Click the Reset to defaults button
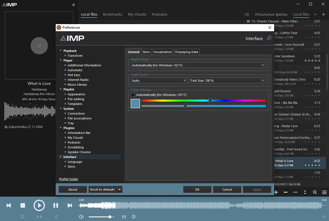Screen dimensions: 329x221 click(x=103, y=190)
